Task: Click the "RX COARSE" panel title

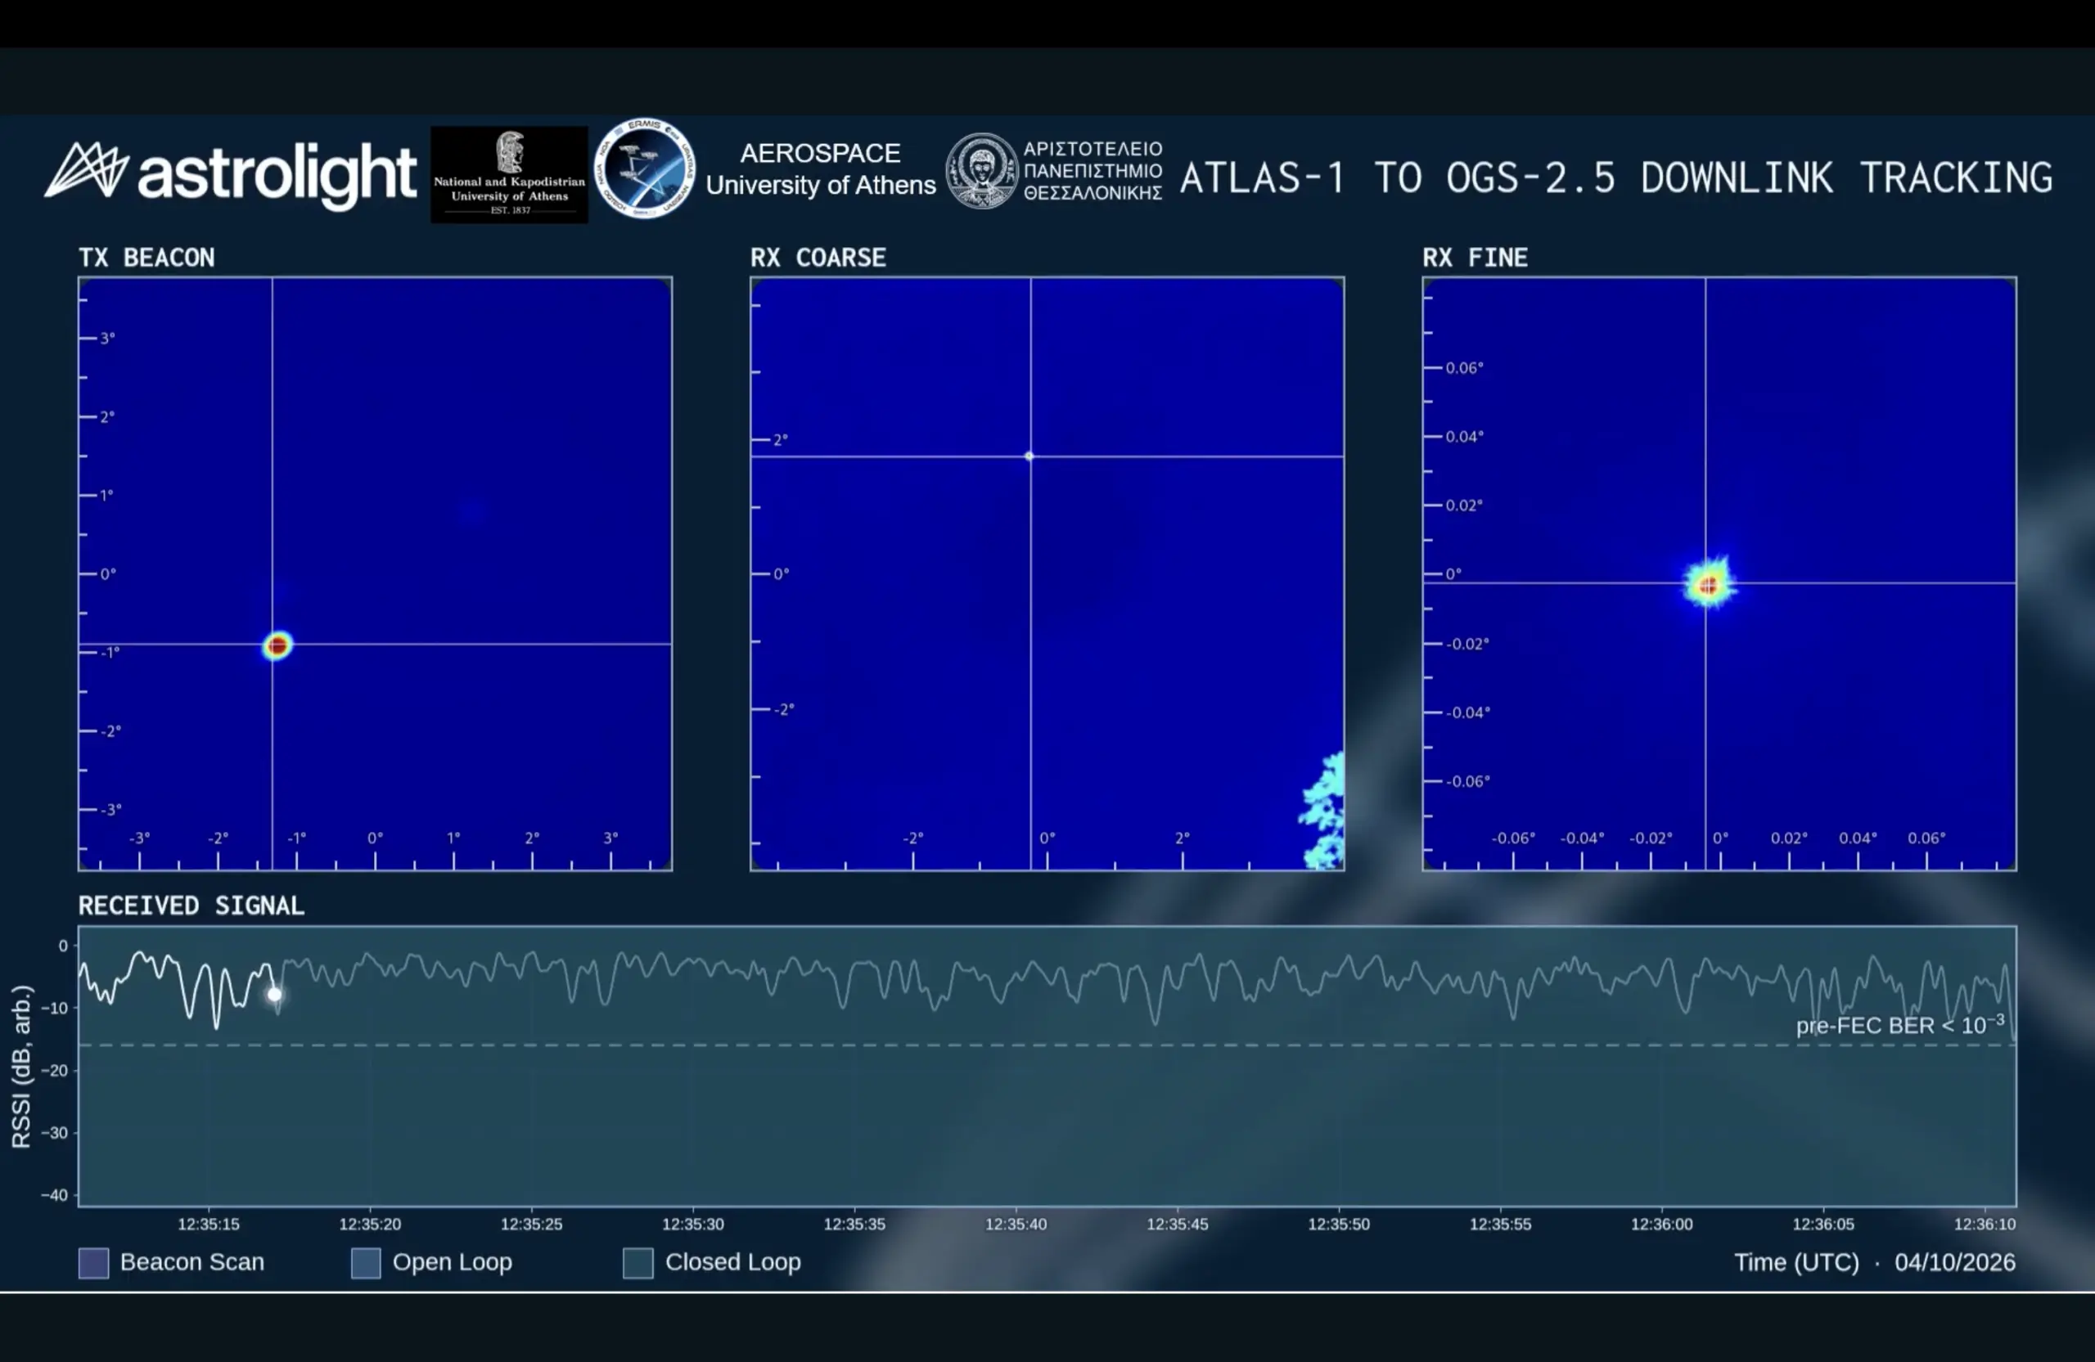Action: tap(818, 258)
